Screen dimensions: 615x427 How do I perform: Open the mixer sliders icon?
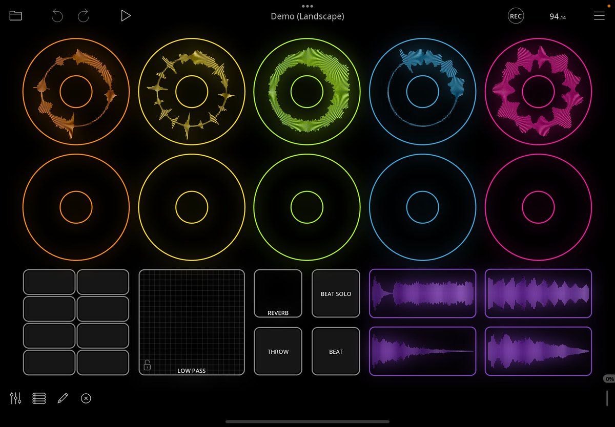pos(16,398)
